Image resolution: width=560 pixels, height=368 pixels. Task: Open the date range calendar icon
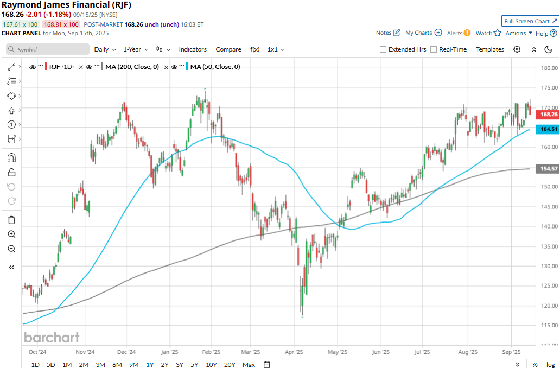coord(267,364)
